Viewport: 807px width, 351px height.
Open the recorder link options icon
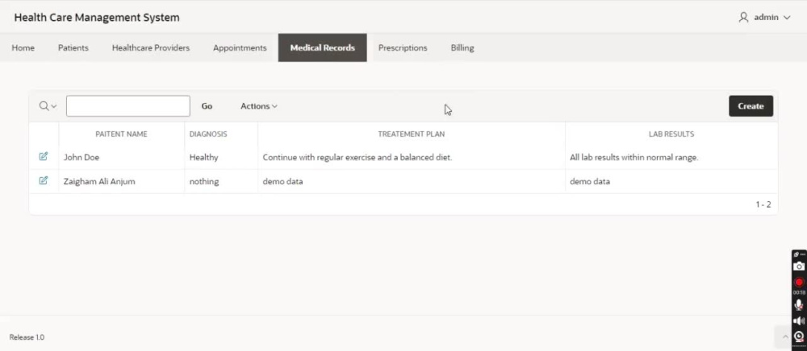click(797, 254)
